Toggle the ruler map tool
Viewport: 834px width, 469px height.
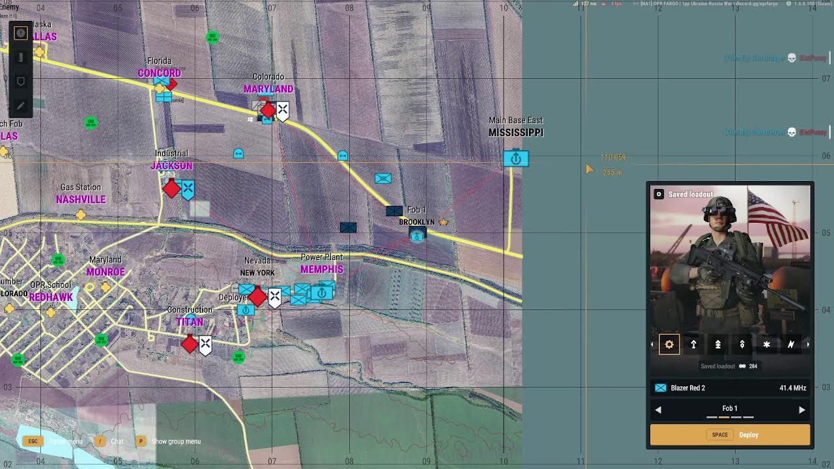(x=21, y=57)
